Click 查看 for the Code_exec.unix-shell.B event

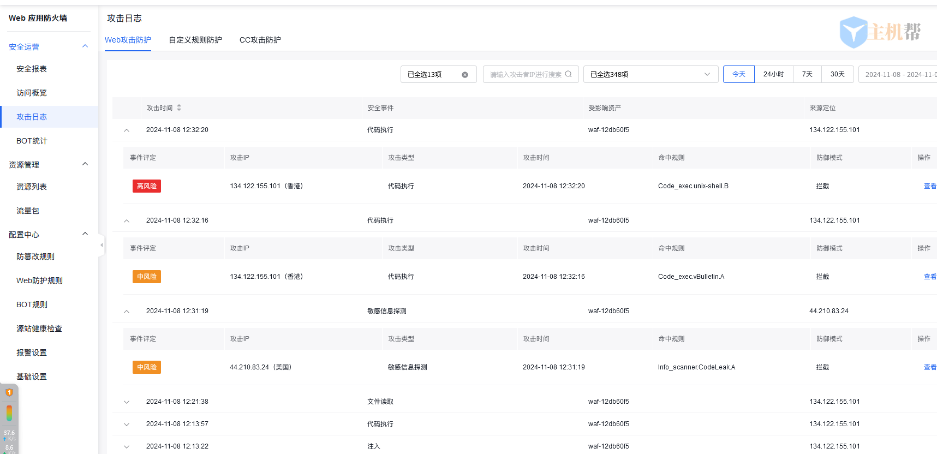pyautogui.click(x=930, y=186)
